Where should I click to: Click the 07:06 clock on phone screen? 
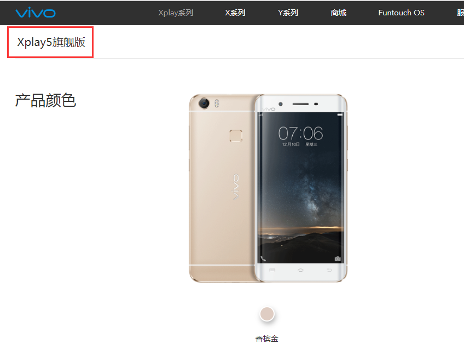pos(300,133)
